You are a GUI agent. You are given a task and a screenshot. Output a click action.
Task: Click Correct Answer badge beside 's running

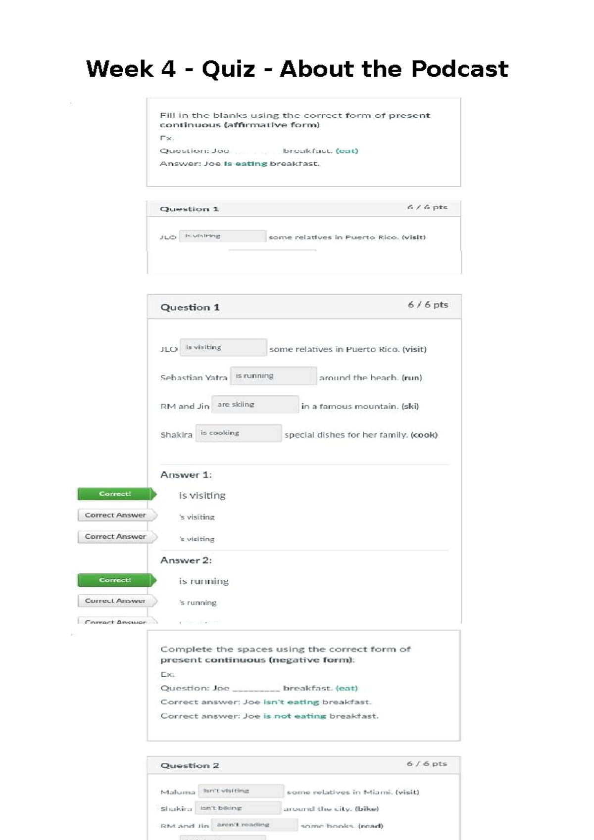116,601
